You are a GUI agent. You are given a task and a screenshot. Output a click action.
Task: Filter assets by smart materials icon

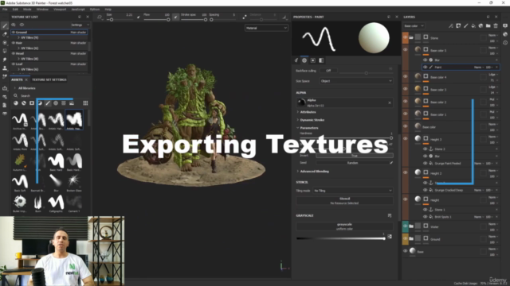click(x=24, y=103)
